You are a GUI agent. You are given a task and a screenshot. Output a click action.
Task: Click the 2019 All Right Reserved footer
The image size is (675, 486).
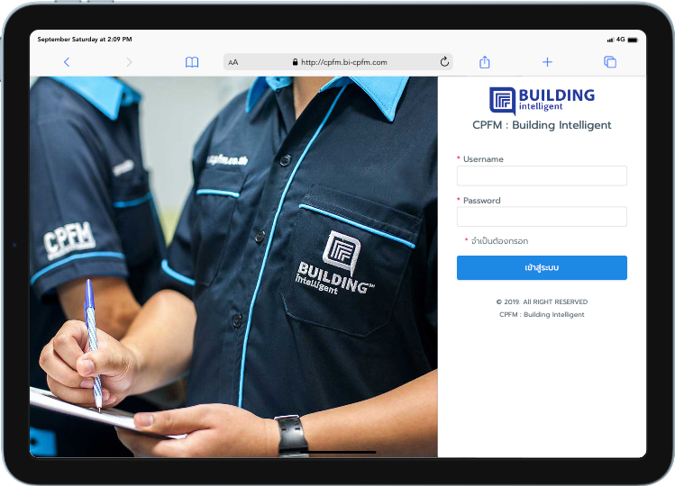(x=542, y=301)
